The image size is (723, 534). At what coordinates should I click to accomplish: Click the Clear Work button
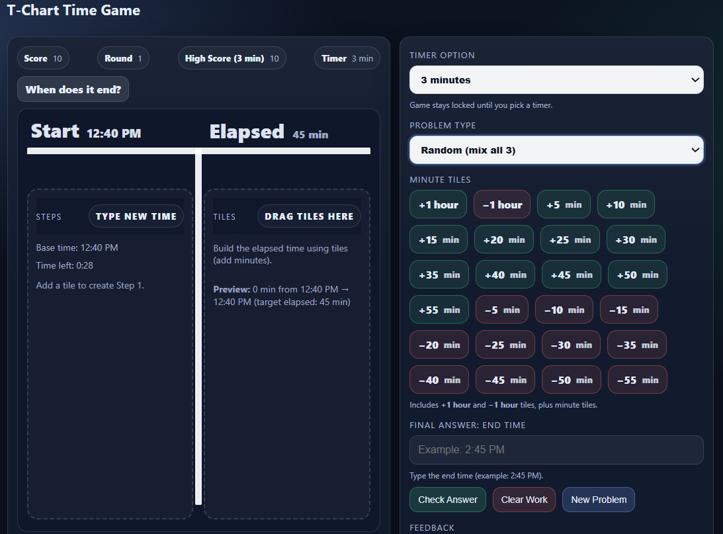pos(524,500)
